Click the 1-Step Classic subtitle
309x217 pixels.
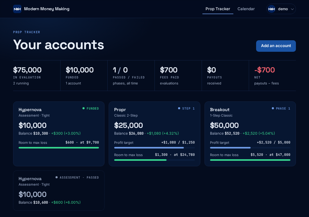tap(221, 116)
